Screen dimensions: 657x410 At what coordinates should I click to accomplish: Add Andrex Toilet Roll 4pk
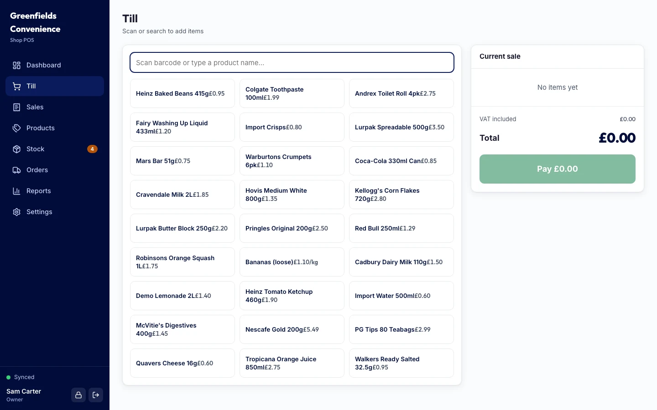click(x=401, y=93)
